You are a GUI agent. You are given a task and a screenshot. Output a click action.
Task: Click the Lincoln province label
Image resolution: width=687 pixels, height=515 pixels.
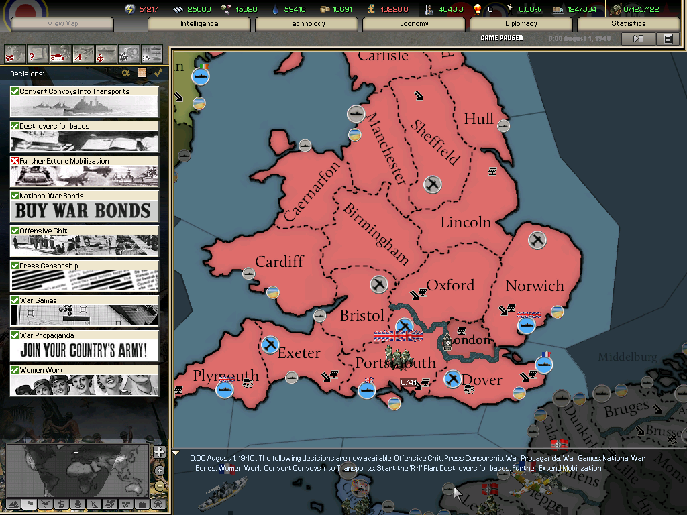(466, 222)
